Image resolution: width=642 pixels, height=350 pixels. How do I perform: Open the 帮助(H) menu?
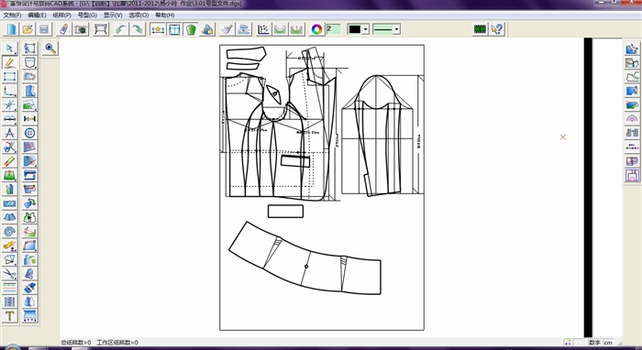click(164, 16)
